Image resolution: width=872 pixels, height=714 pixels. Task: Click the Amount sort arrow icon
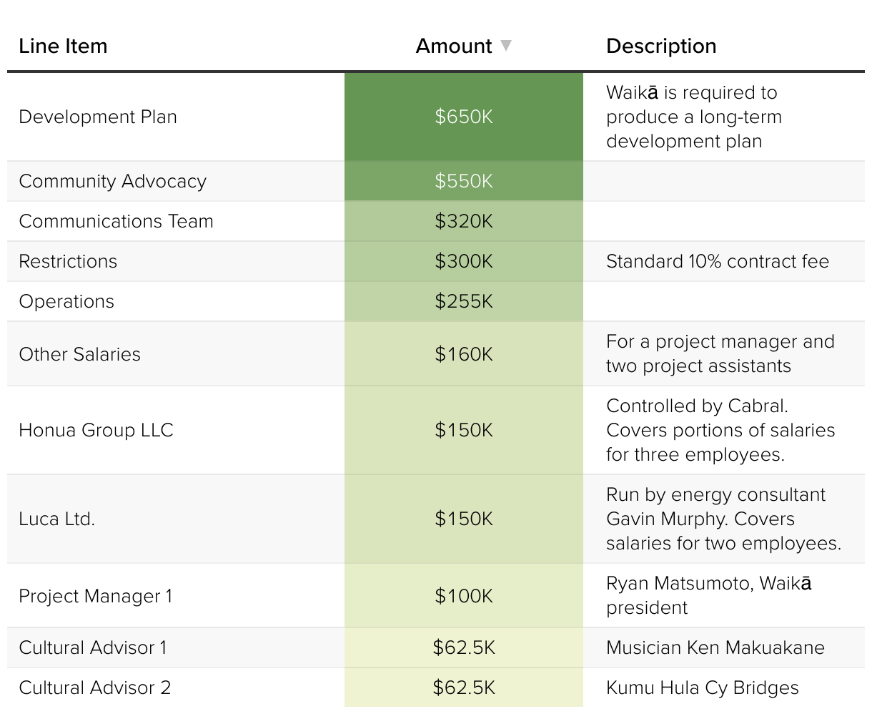[506, 46]
